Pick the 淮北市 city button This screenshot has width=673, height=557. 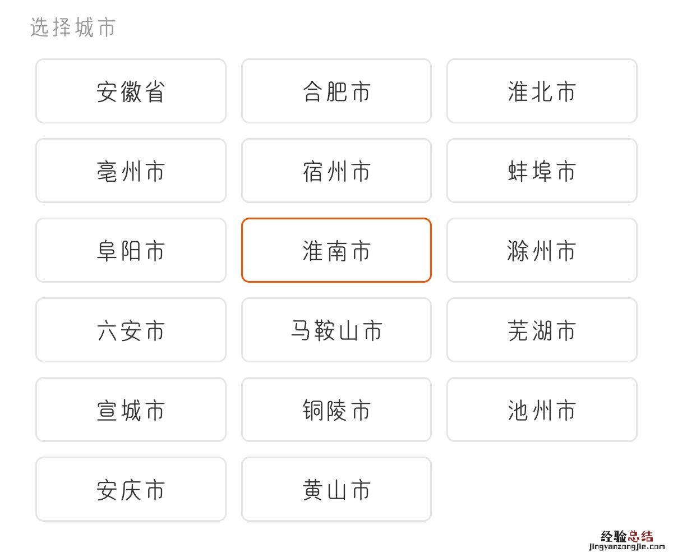pyautogui.click(x=542, y=91)
